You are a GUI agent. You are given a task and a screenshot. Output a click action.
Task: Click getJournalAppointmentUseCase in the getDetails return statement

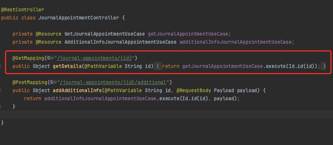[x=223, y=66]
